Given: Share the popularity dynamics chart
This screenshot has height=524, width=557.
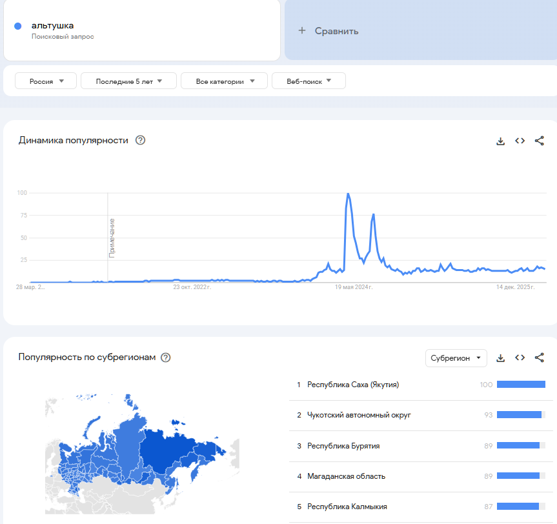Looking at the screenshot, I should (x=540, y=141).
